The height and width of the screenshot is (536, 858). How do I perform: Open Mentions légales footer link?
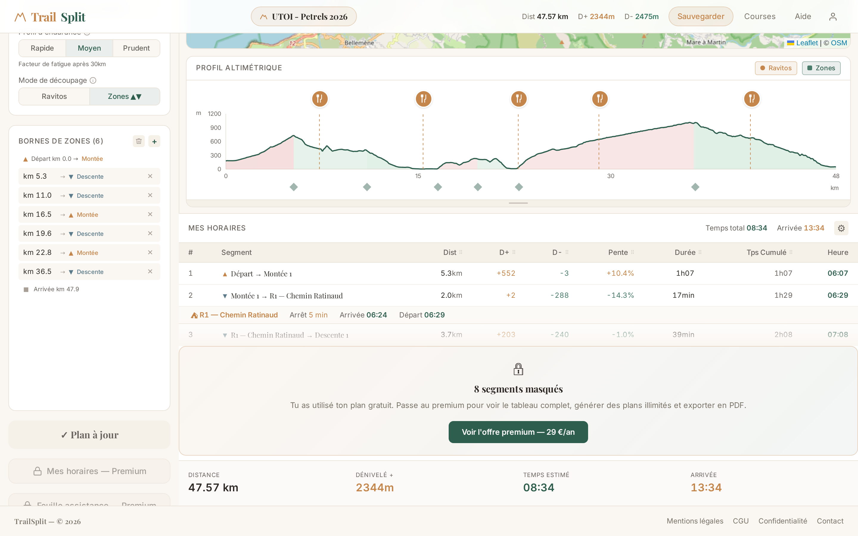[x=695, y=521]
